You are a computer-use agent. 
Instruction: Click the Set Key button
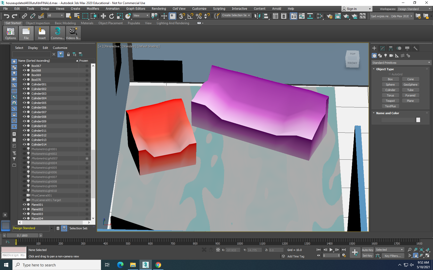(x=368, y=256)
